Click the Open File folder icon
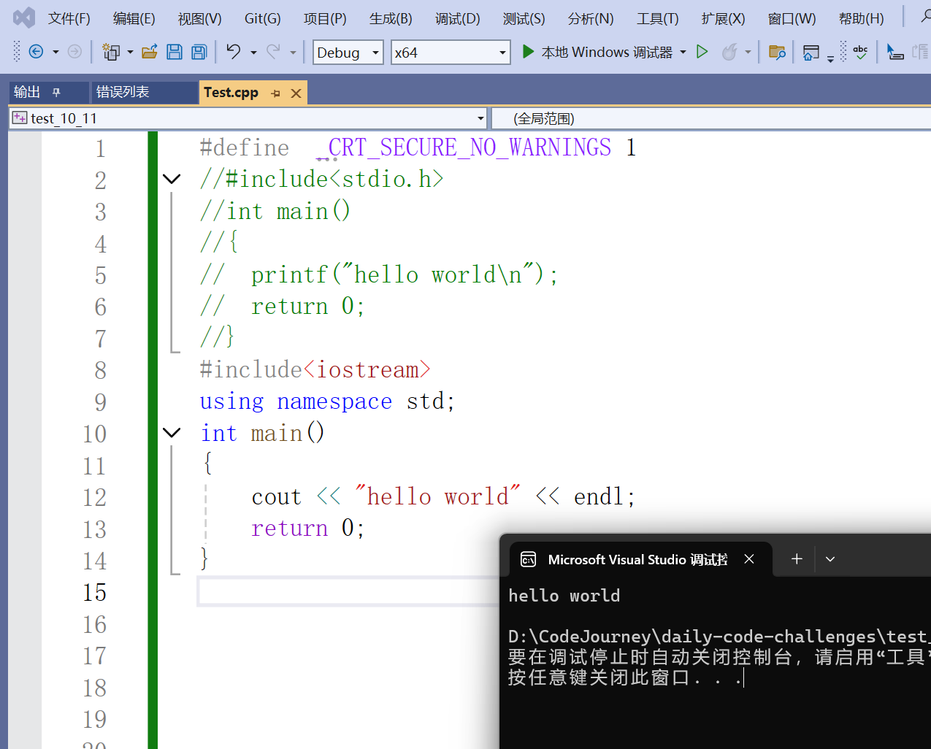Screen dimensions: 931x749 click(x=150, y=51)
